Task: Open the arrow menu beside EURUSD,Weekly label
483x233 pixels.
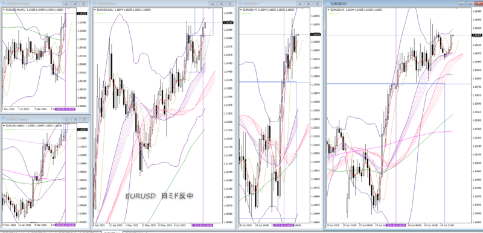Action: pos(4,126)
